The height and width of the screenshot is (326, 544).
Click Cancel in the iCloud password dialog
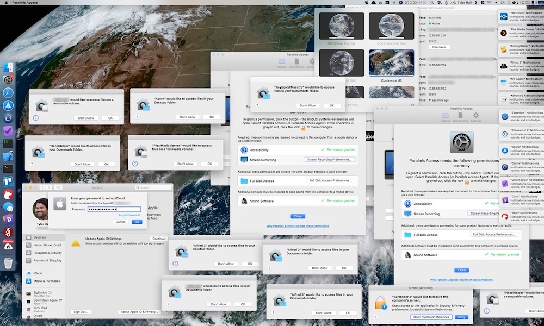120,222
